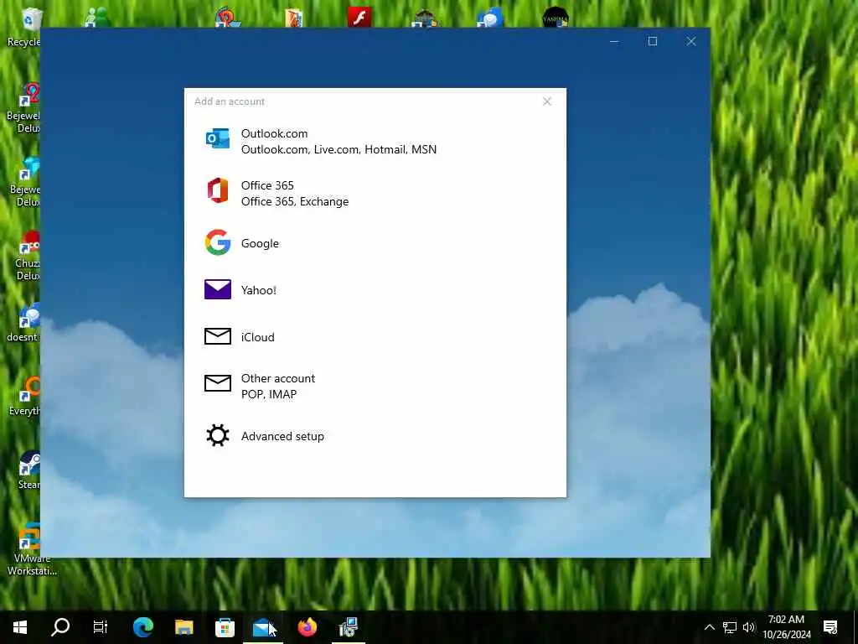Open Microsoft Store from taskbar
Viewport: 858px width, 644px height.
[x=225, y=627]
